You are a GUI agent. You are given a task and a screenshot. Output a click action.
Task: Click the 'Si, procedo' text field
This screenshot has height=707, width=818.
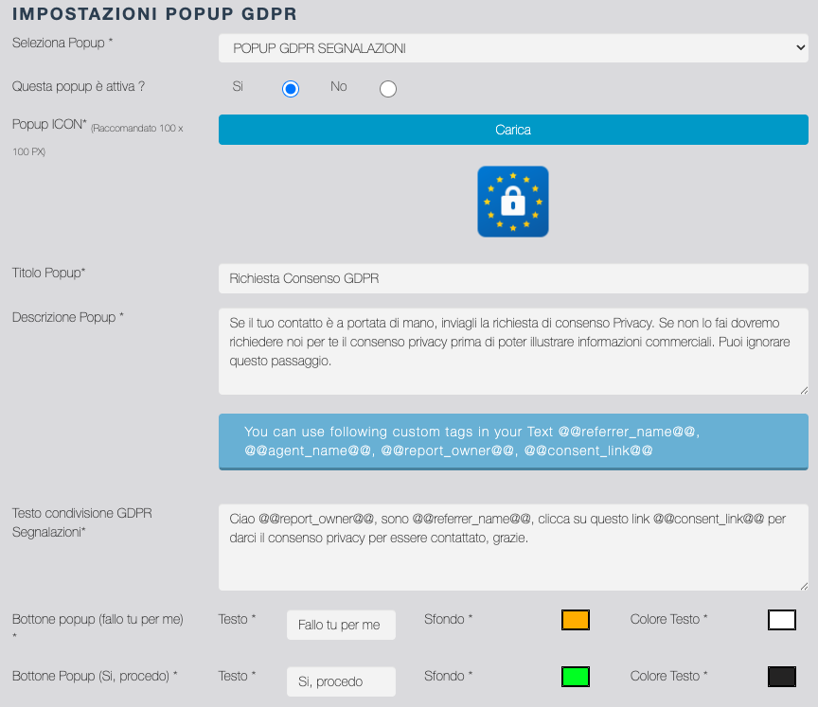tap(341, 681)
